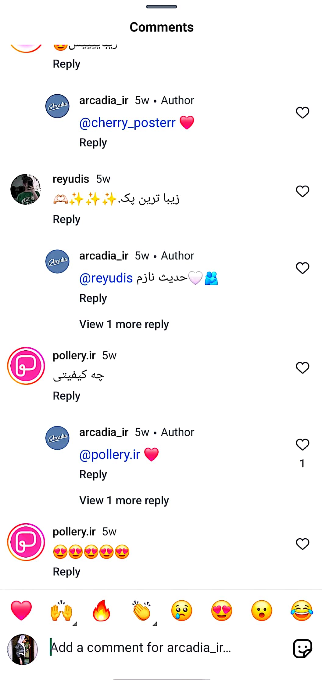The image size is (322, 680).
Task: Expand View 1 more reply under reyudis thread
Action: [124, 324]
